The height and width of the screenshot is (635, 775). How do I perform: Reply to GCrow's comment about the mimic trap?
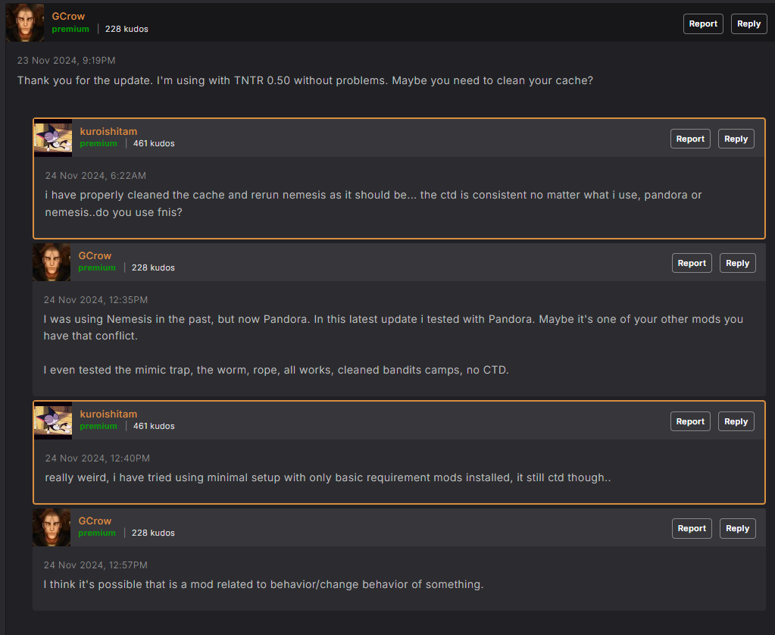click(x=737, y=263)
